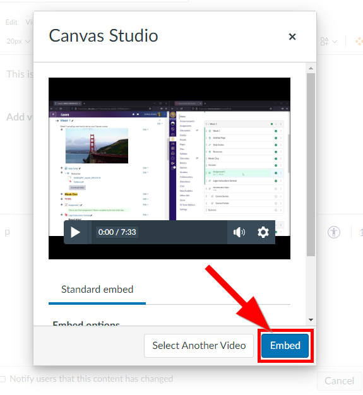This screenshot has width=363, height=395.
Task: Click the scroll down arrow in dialog
Action: point(311,320)
